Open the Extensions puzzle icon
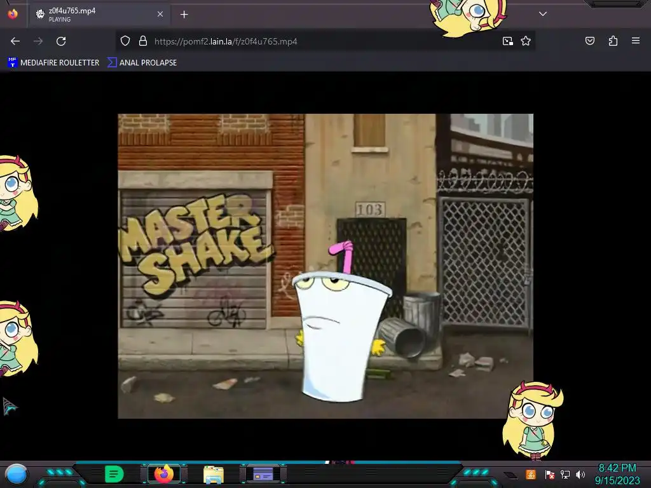The image size is (651, 488). 613,41
